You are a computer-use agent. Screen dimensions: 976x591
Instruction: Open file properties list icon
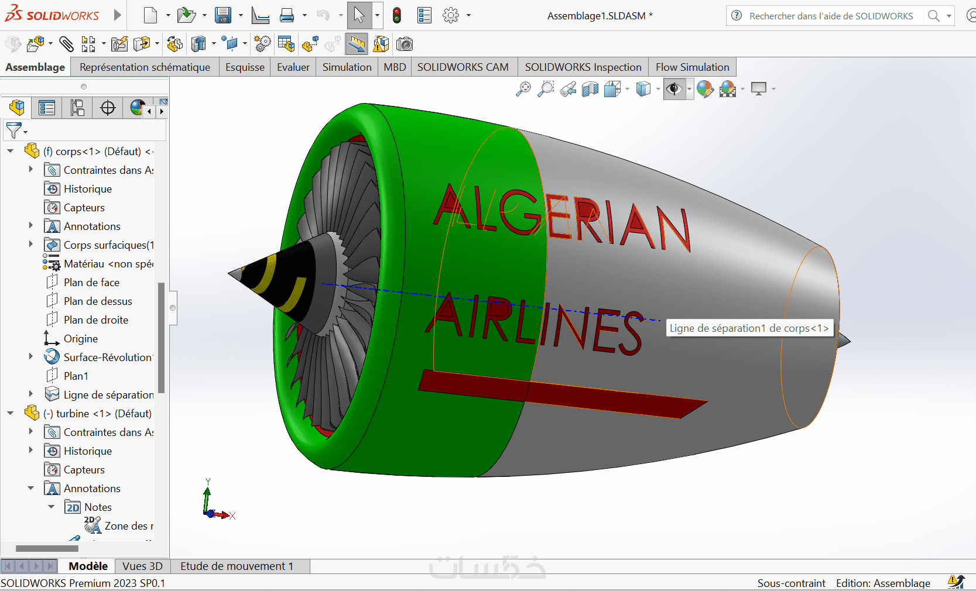pyautogui.click(x=424, y=15)
